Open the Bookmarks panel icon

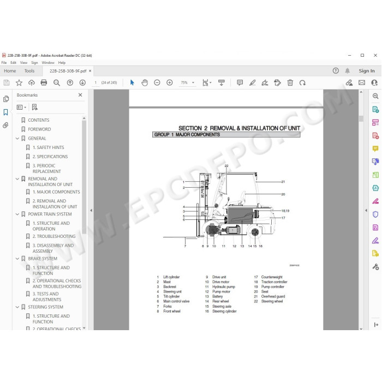coord(6,112)
